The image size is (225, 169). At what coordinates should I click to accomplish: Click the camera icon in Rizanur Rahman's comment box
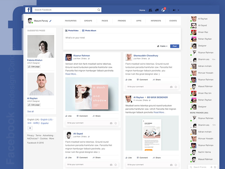(x=111, y=123)
